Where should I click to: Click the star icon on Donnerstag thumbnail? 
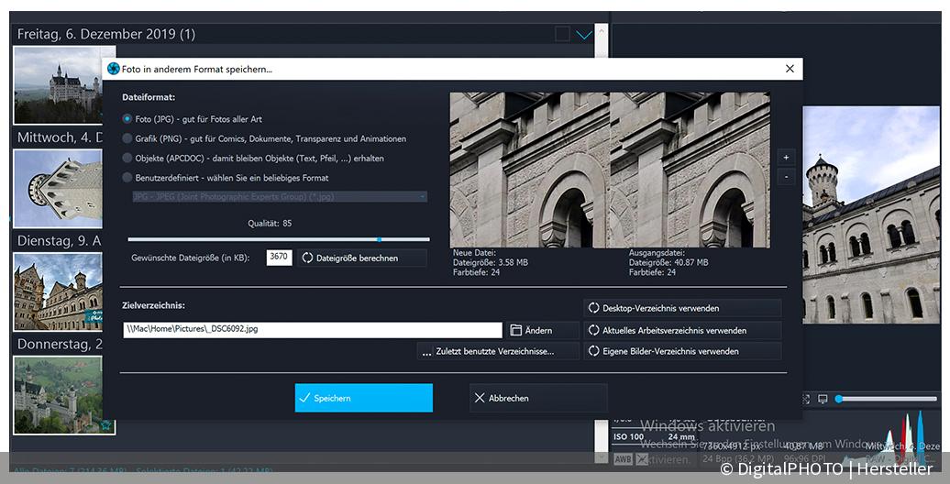point(106,424)
